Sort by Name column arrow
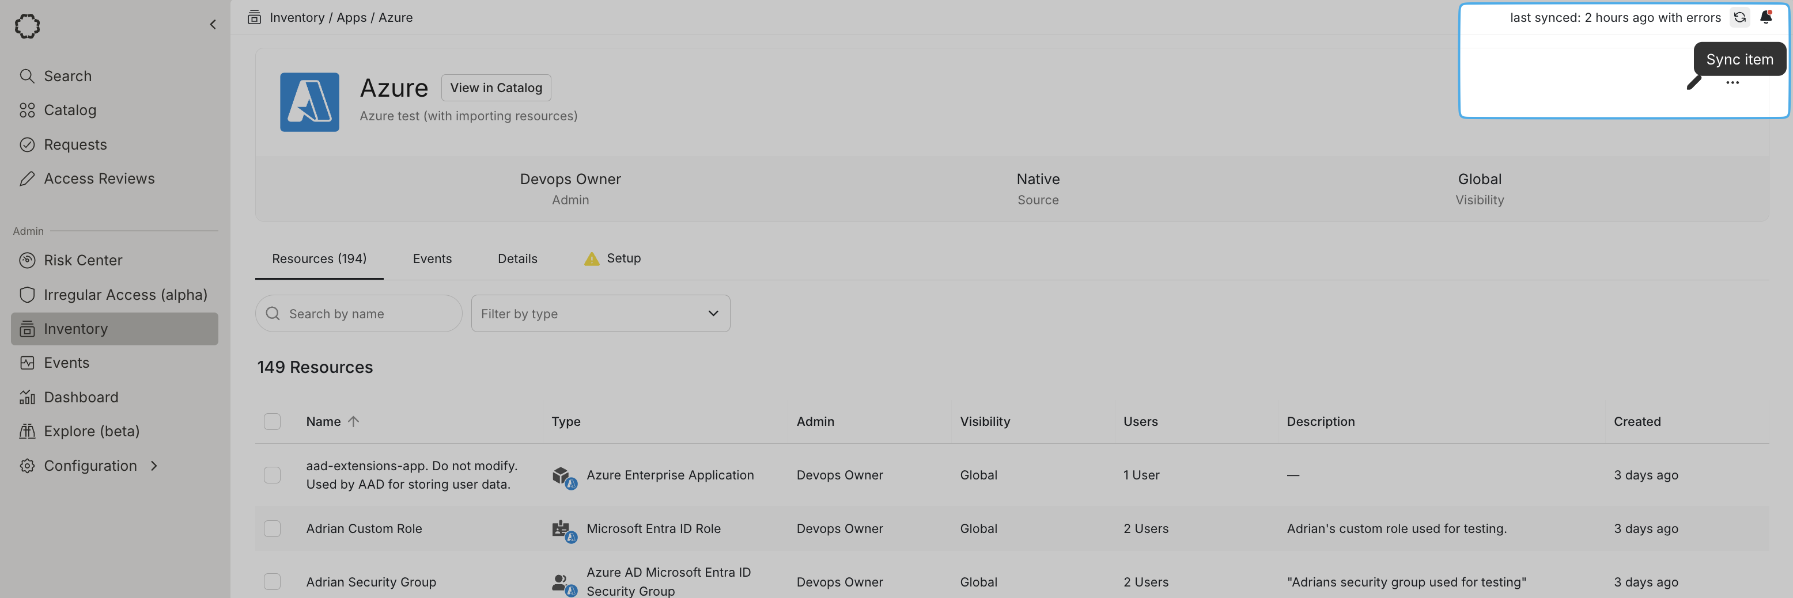 [354, 421]
